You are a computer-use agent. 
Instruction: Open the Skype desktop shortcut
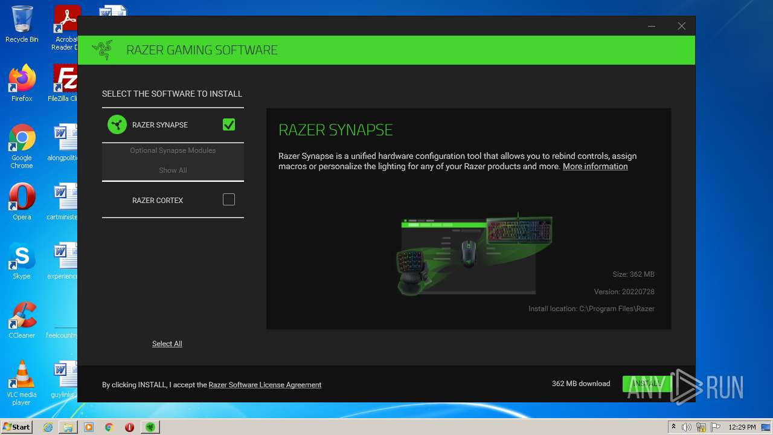click(22, 261)
